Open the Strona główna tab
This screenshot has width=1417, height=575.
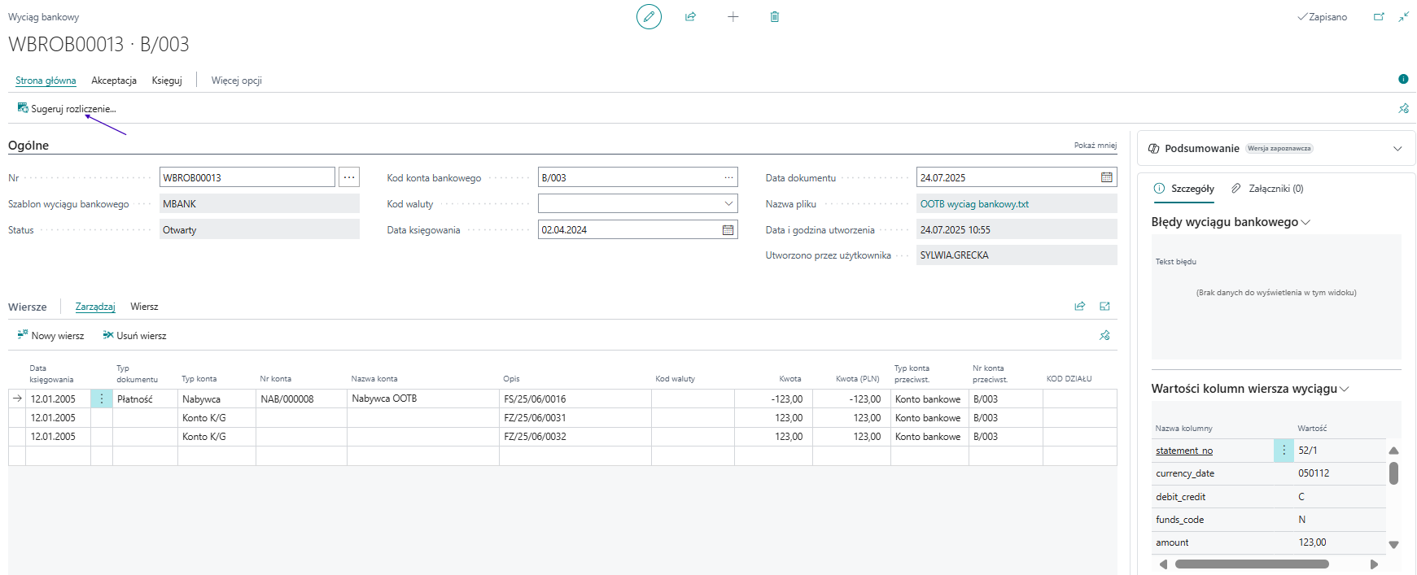tap(46, 81)
